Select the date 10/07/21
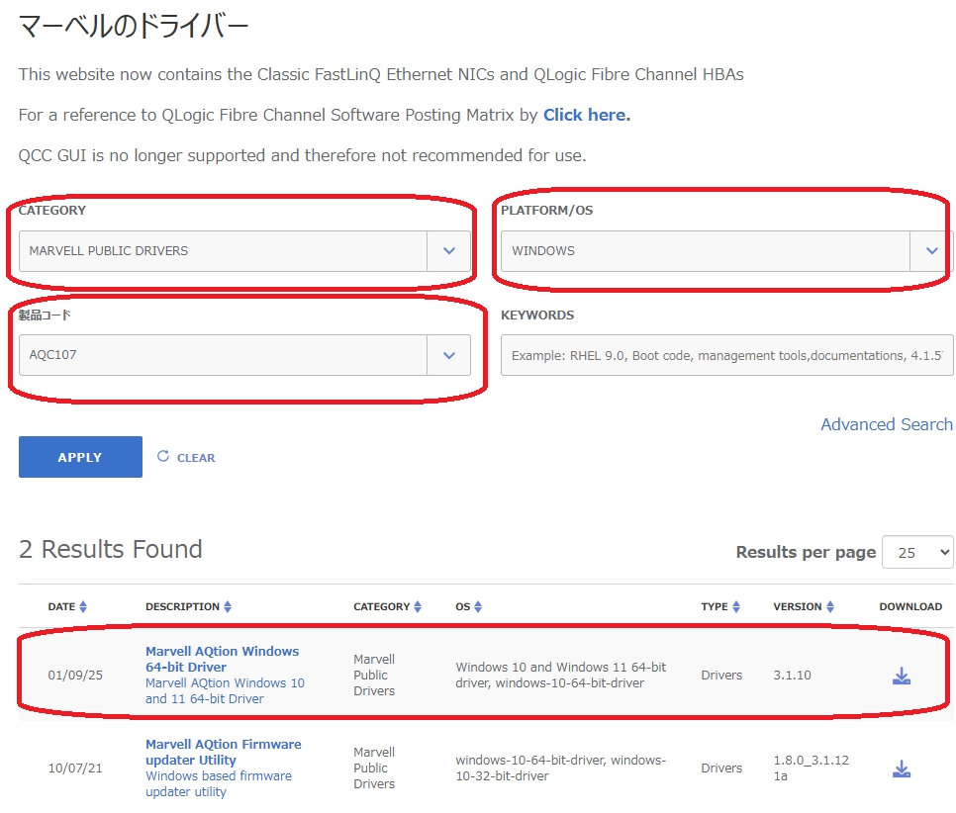Image resolution: width=956 pixels, height=813 pixels. [x=75, y=768]
